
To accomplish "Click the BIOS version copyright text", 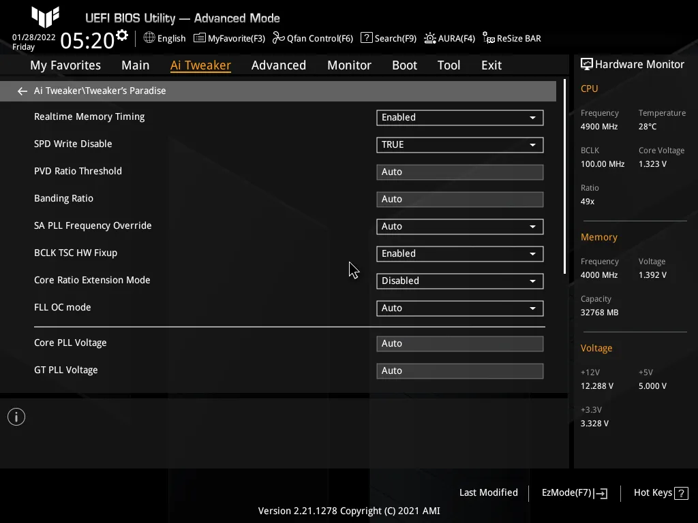I will tap(349, 511).
